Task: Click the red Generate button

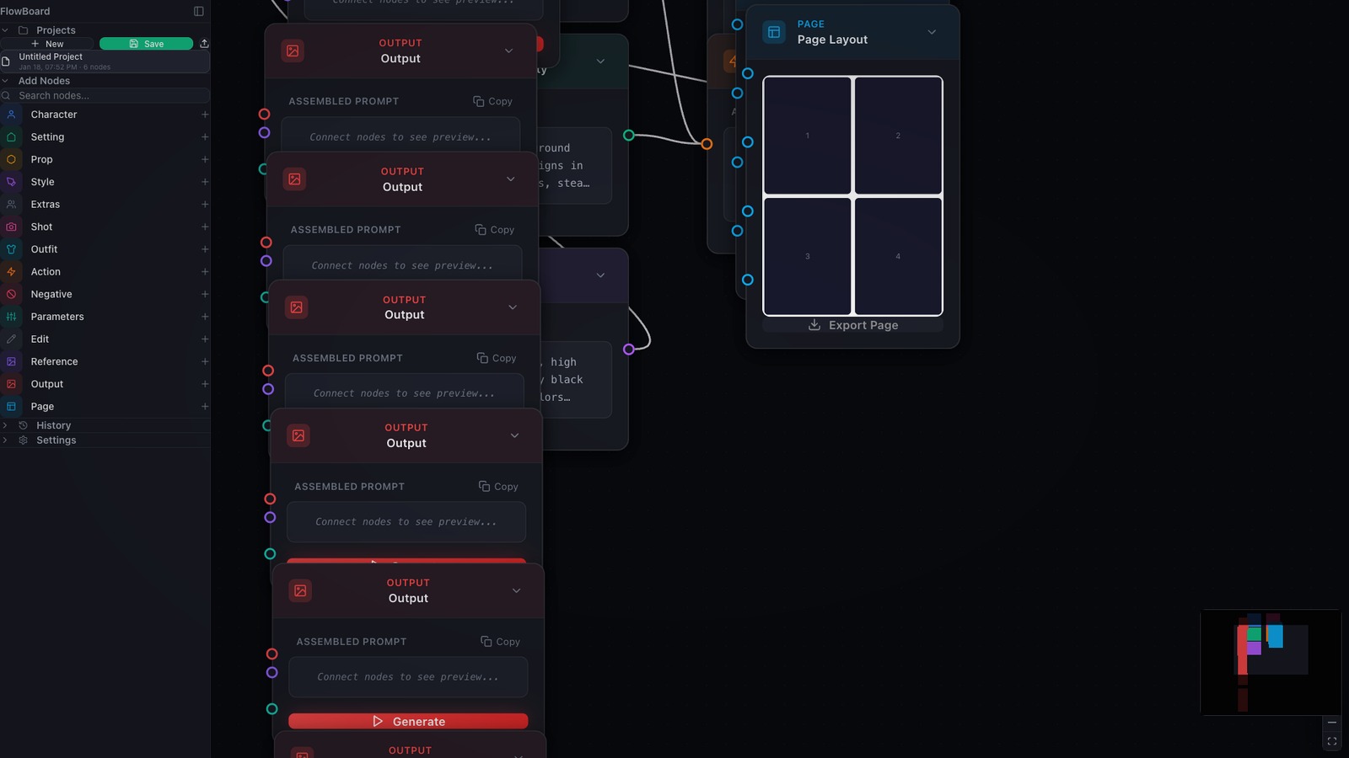Action: pos(408,721)
